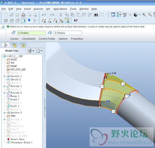Switch display to Hidden Line mode
This screenshot has width=155, height=148.
coord(11,21)
